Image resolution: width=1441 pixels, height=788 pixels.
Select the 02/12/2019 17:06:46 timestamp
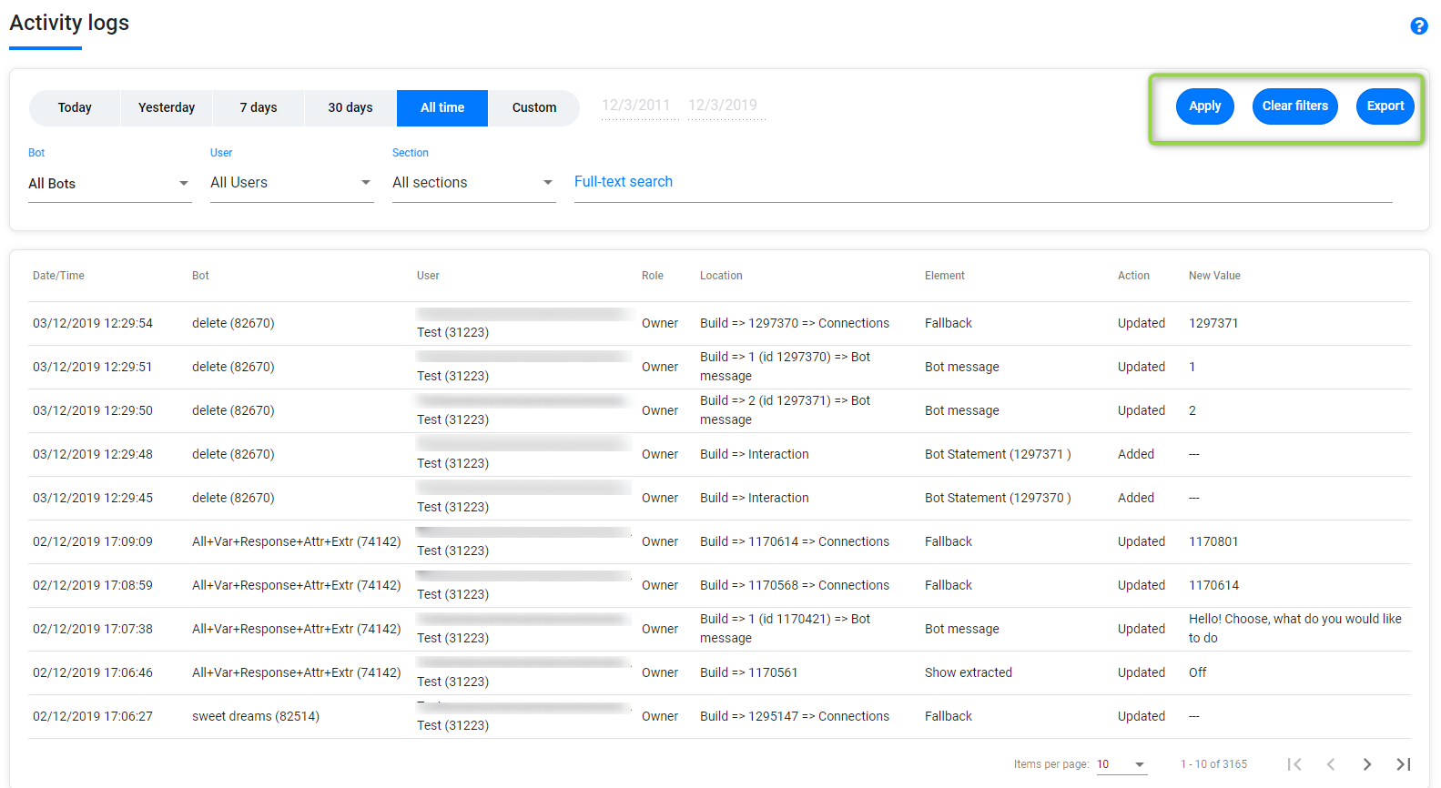[93, 672]
